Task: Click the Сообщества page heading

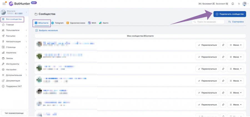Action: click(x=47, y=14)
